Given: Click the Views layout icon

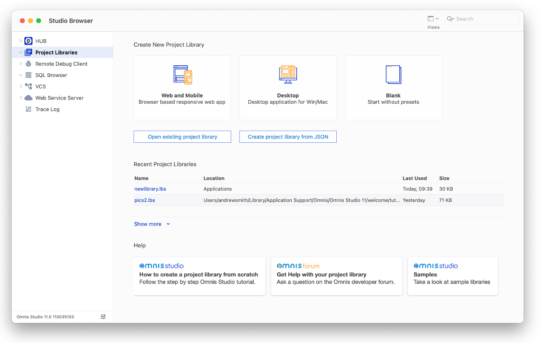Looking at the screenshot, I should coord(431,19).
